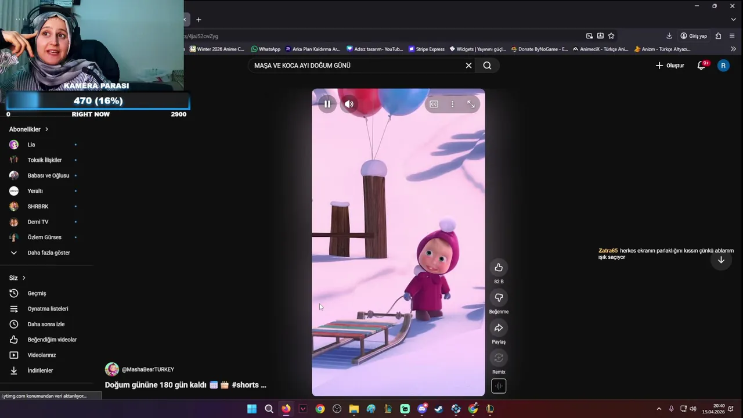The image size is (743, 418).
Task: Open the AnimeciX bookmark
Action: tap(601, 49)
